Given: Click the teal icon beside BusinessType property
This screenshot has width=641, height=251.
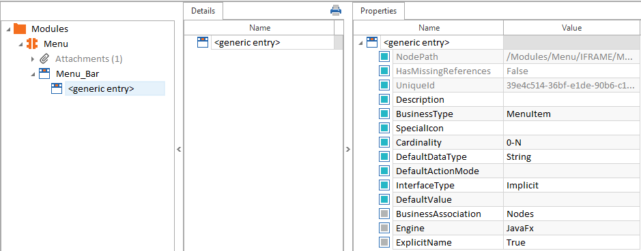Looking at the screenshot, I should [384, 114].
